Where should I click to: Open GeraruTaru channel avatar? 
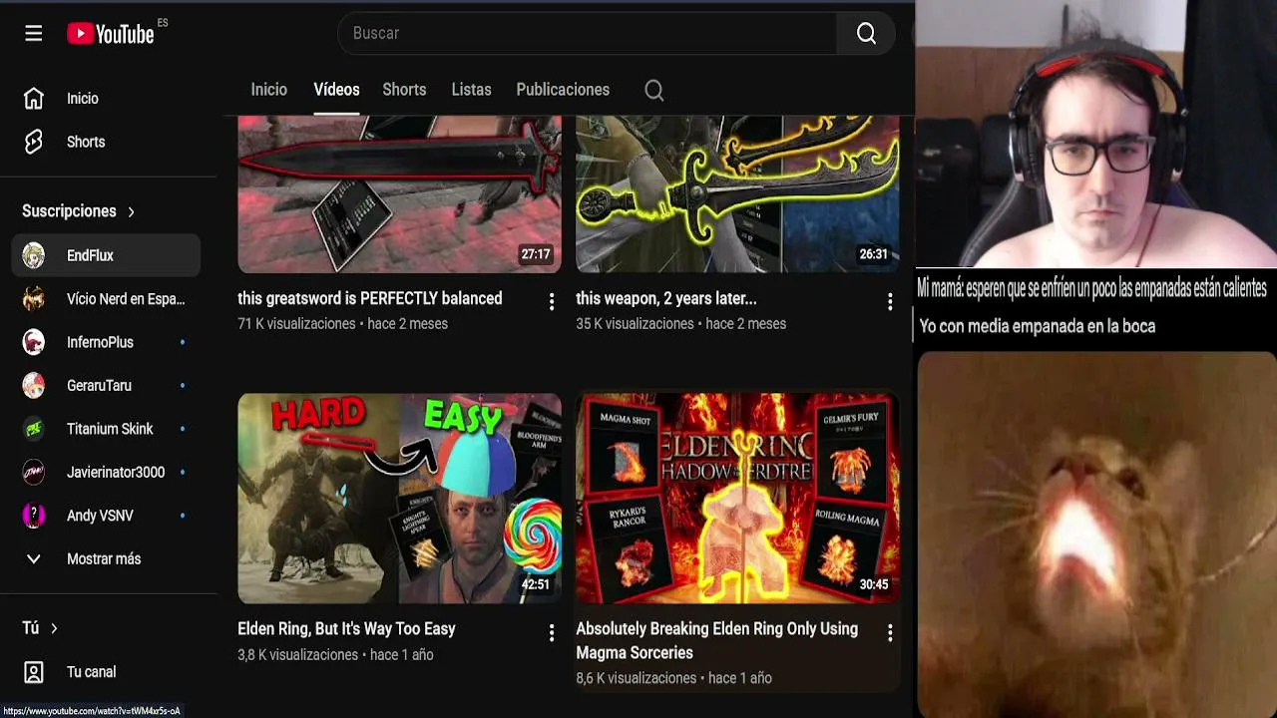coord(34,386)
